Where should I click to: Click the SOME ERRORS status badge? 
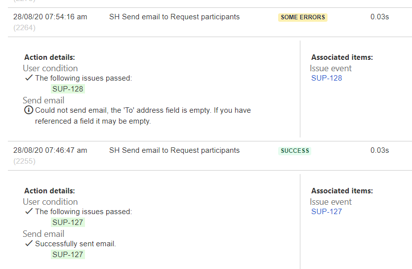tap(303, 17)
